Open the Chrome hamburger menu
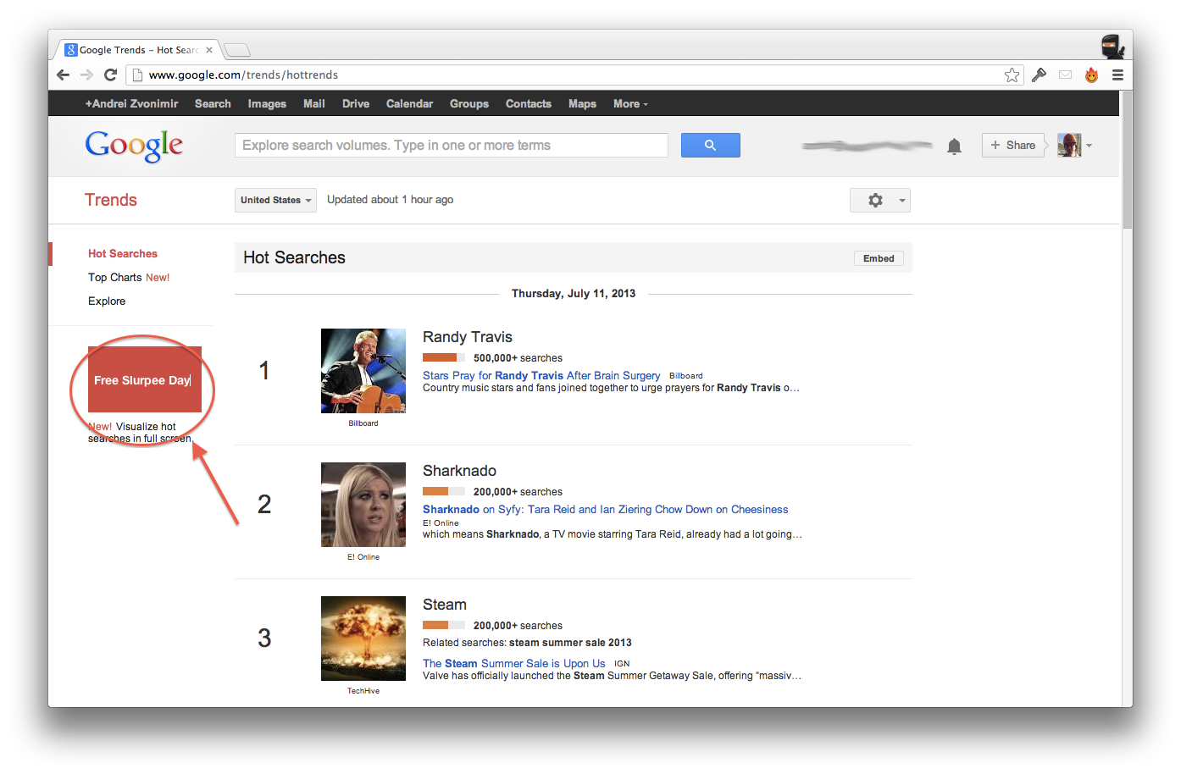 click(x=1117, y=75)
